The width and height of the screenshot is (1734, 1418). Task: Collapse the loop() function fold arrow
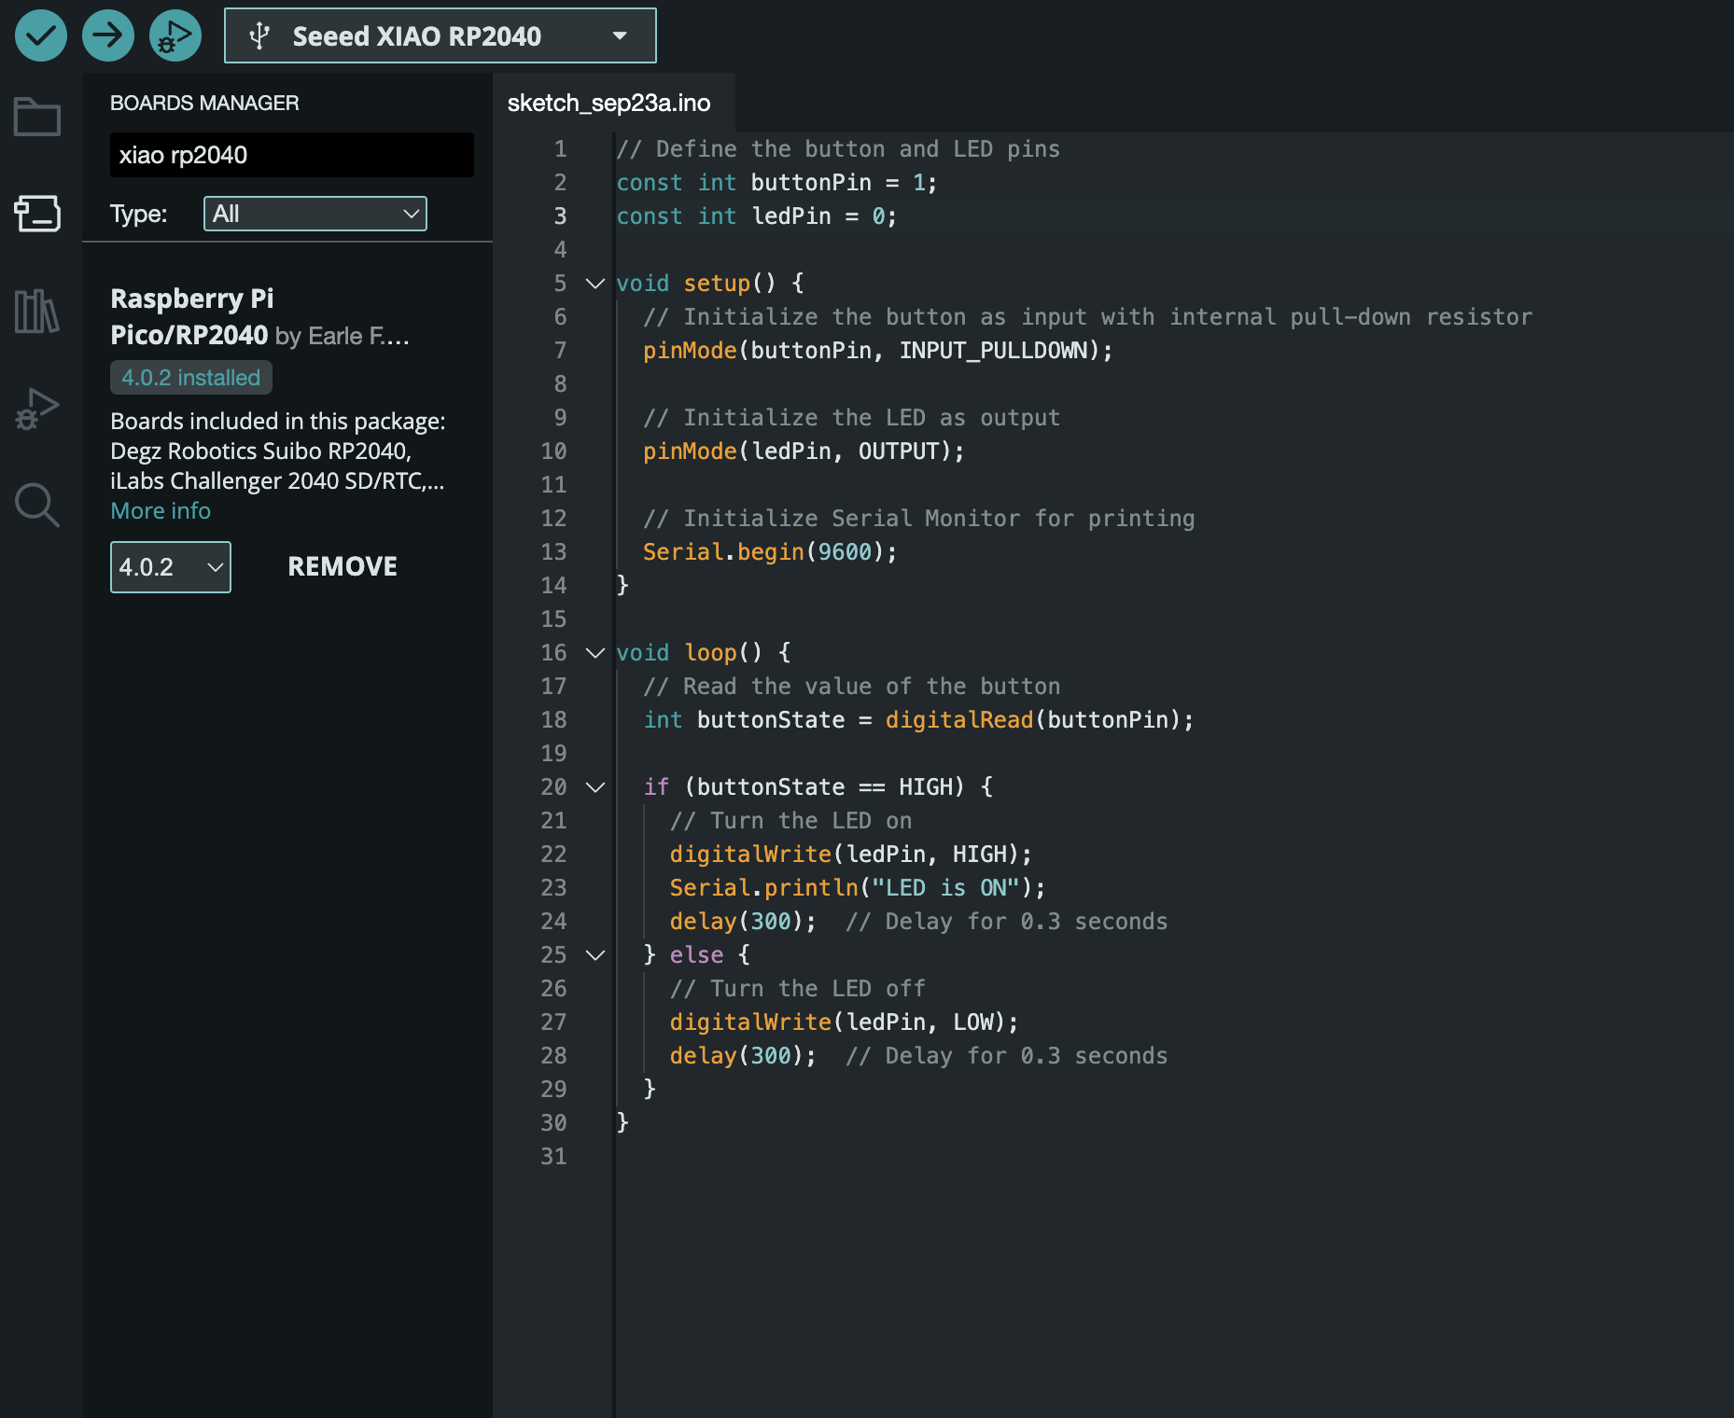(595, 653)
